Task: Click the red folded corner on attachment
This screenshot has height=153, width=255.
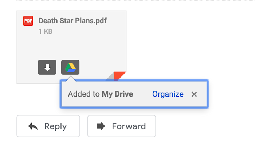Action: point(120,76)
